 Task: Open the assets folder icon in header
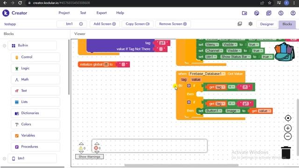point(244,13)
